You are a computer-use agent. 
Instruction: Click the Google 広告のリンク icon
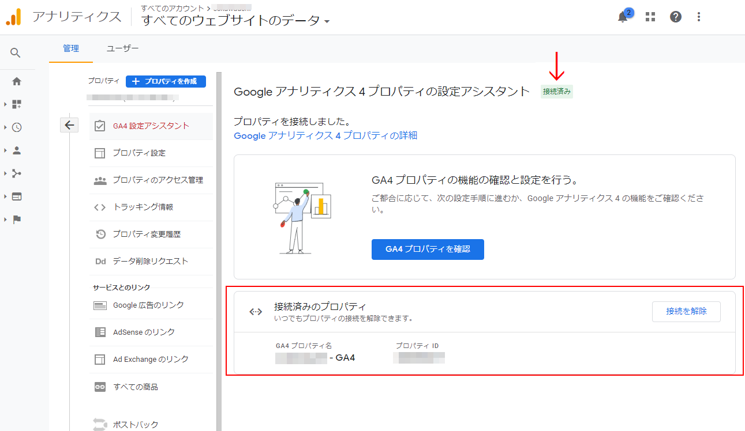coord(100,305)
